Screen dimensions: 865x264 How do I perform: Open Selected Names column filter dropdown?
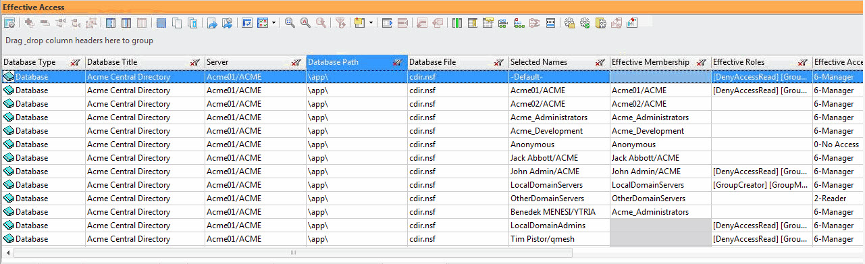[600, 62]
